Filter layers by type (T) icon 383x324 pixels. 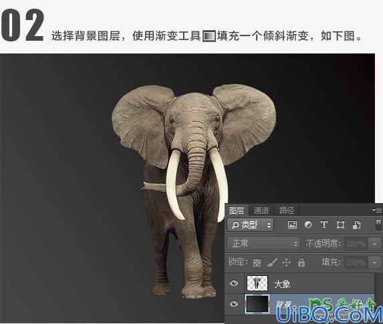tap(324, 224)
